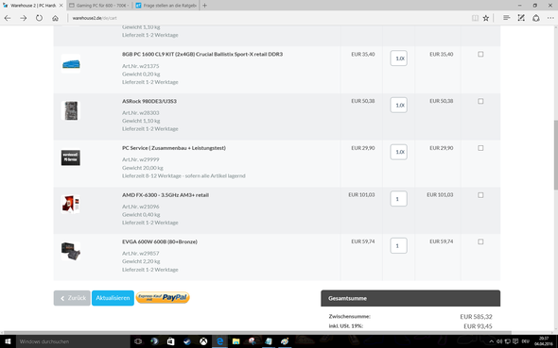Viewport: 558px width, 348px height.
Task: Edit quantity field for AMD FX-6300
Action: pyautogui.click(x=398, y=199)
